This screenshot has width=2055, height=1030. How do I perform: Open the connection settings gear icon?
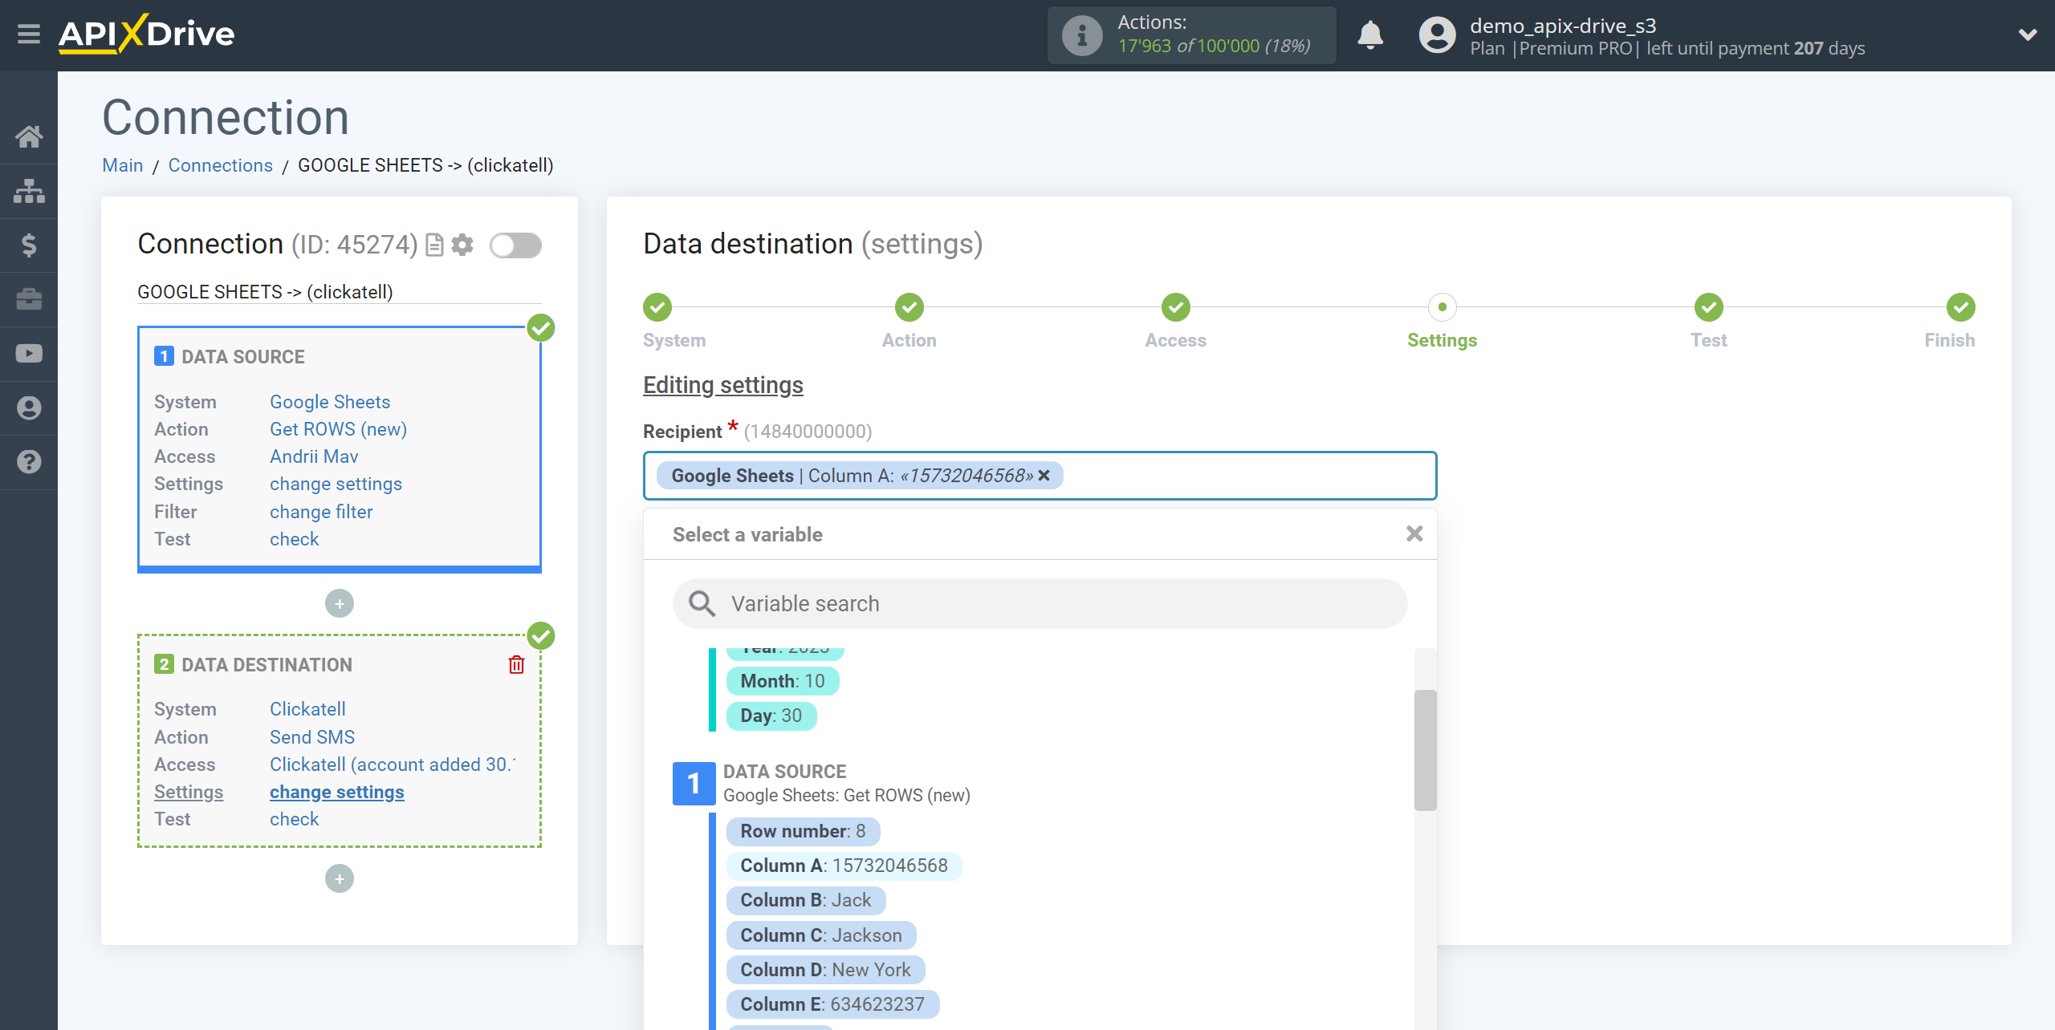coord(462,245)
